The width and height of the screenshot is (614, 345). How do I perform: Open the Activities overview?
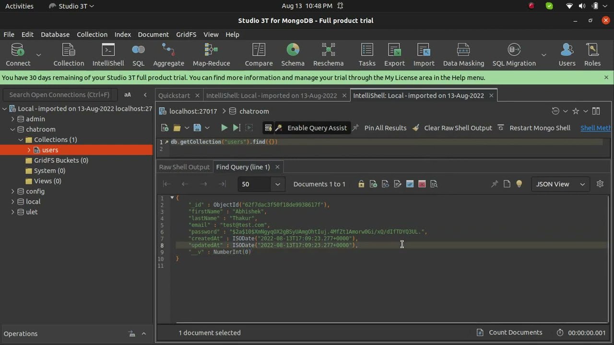(x=19, y=6)
